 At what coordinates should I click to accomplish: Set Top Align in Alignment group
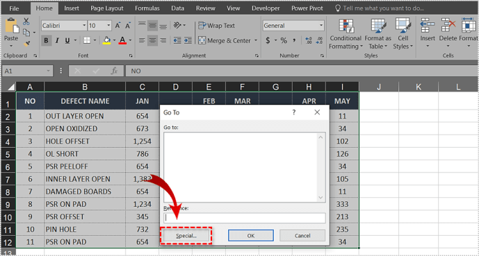[x=142, y=25]
